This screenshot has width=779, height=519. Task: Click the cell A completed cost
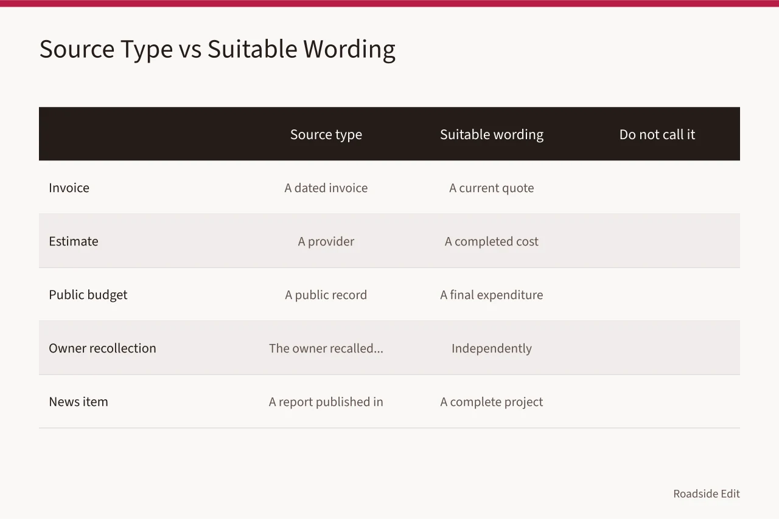click(x=492, y=241)
